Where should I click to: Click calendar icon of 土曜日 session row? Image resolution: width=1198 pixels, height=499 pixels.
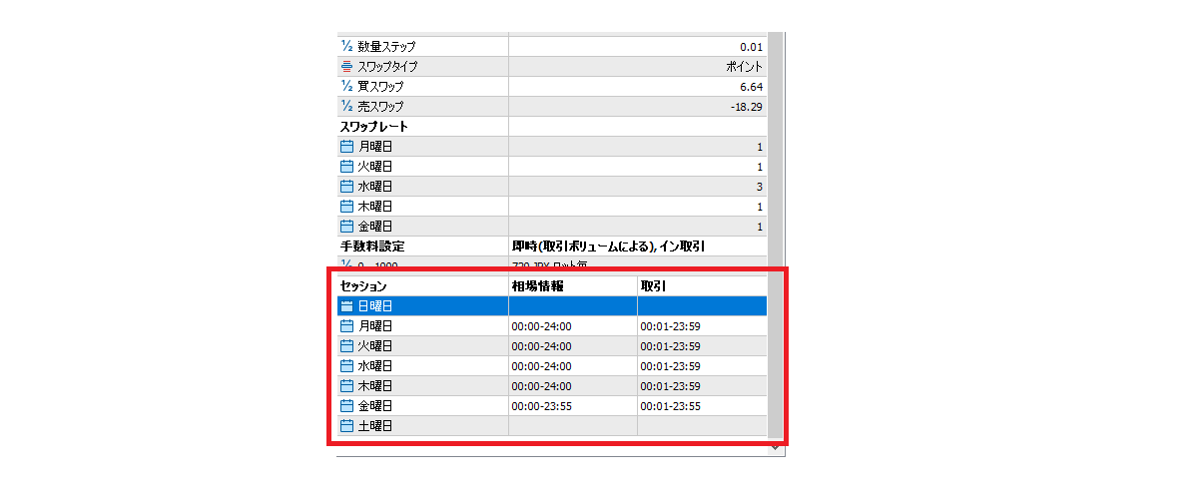click(x=347, y=425)
